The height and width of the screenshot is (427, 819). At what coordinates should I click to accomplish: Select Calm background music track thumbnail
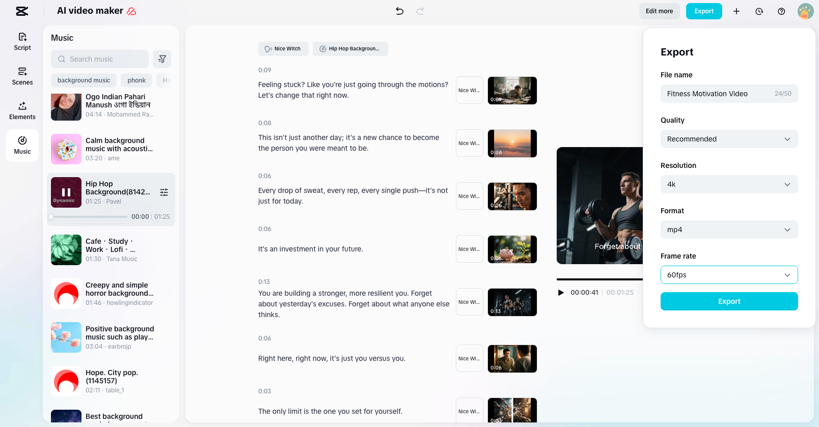pos(66,149)
